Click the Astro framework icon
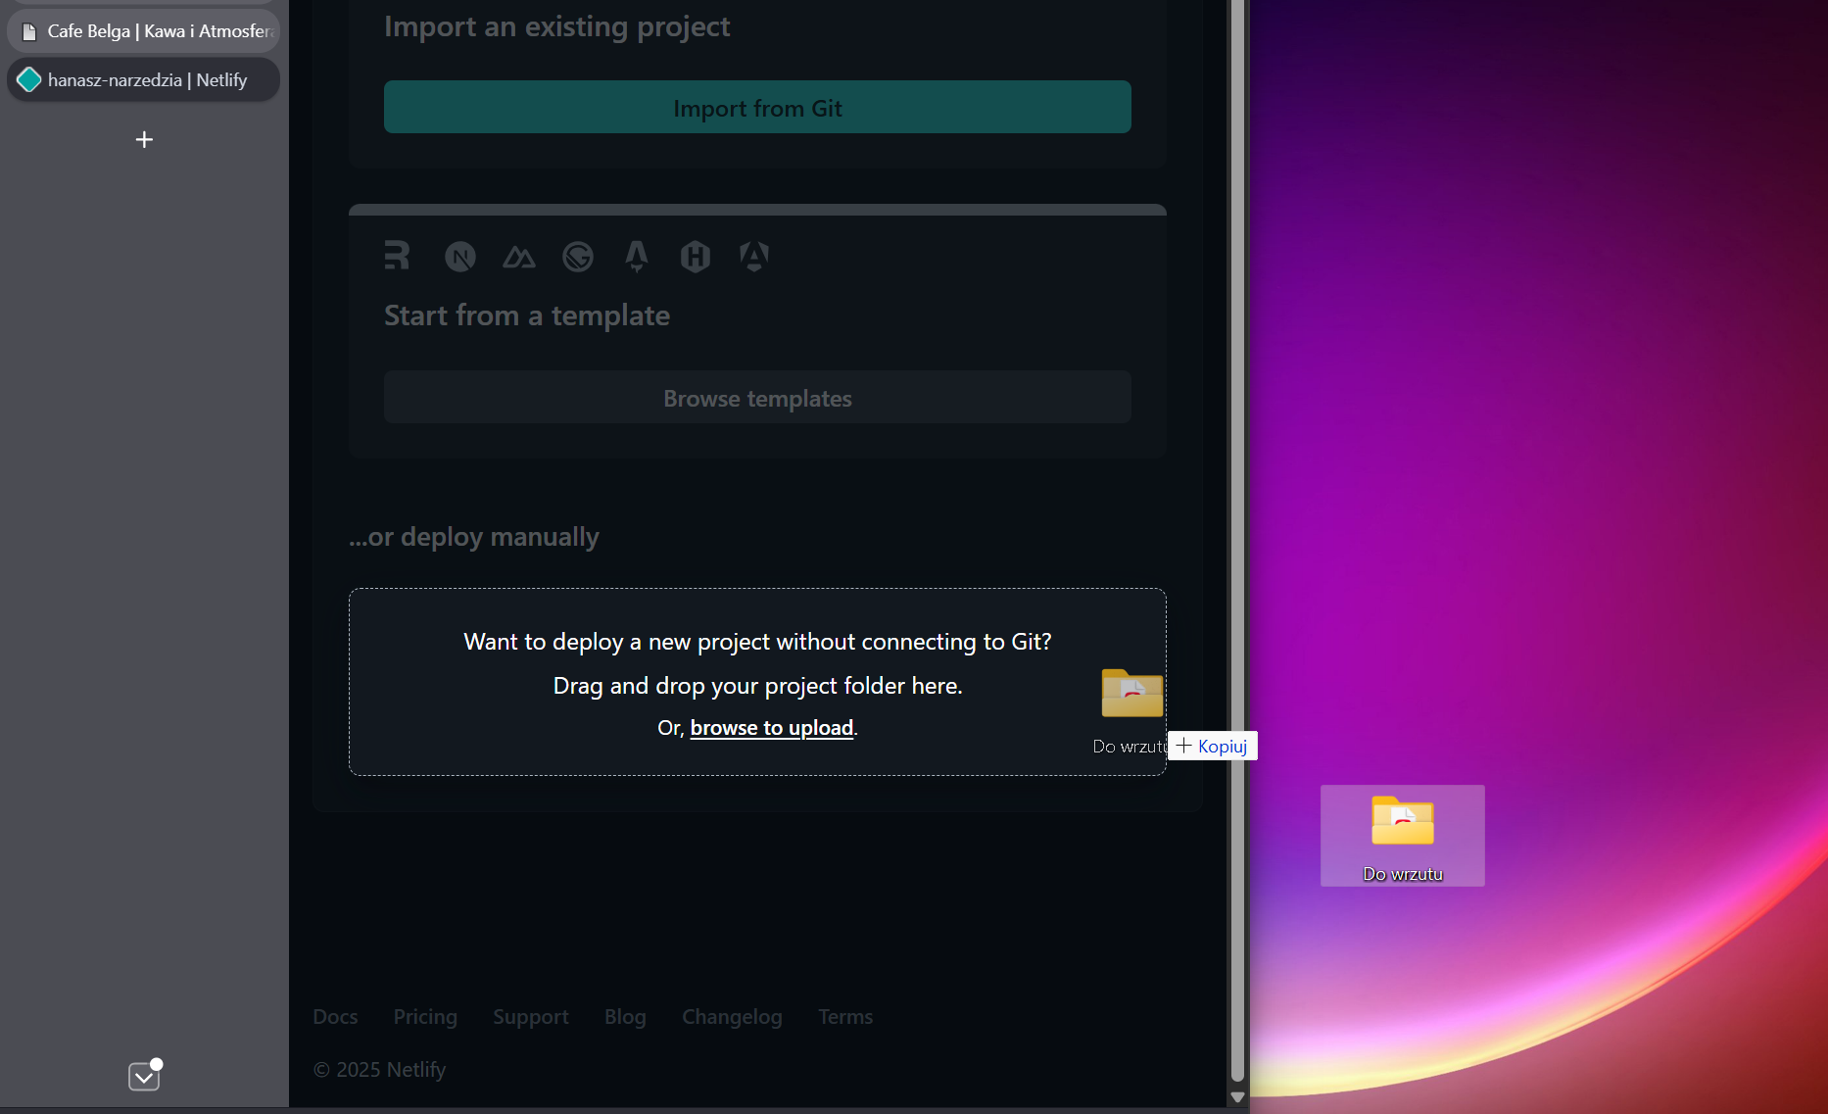The height and width of the screenshot is (1114, 1828). tap(637, 257)
